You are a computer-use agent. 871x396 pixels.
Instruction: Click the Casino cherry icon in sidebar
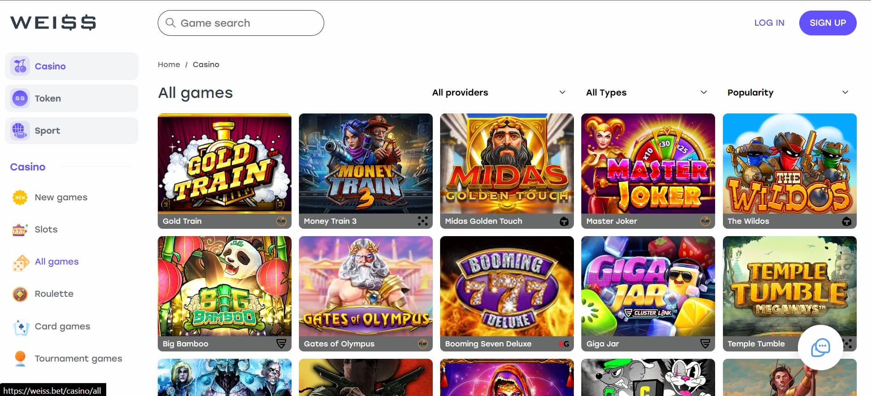click(x=20, y=66)
